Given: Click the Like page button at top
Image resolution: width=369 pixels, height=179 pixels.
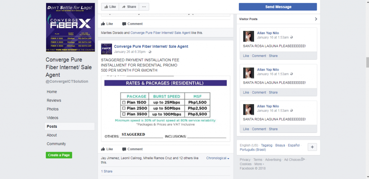Looking at the screenshot, I should [x=110, y=7].
